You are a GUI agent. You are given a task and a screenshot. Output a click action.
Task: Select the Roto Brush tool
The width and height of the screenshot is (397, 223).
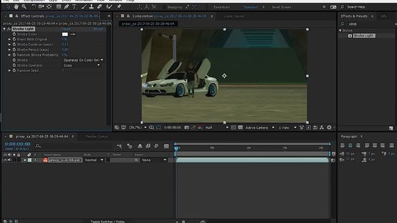click(109, 7)
